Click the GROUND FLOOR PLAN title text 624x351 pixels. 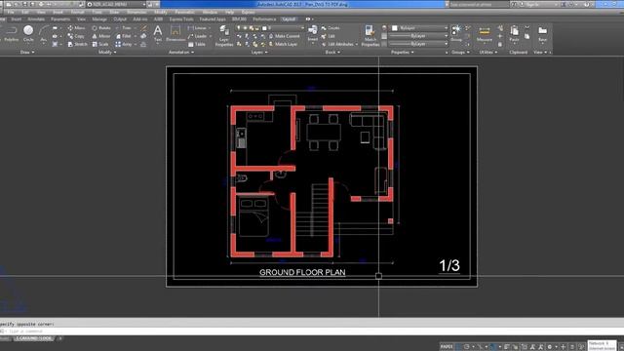click(x=302, y=273)
